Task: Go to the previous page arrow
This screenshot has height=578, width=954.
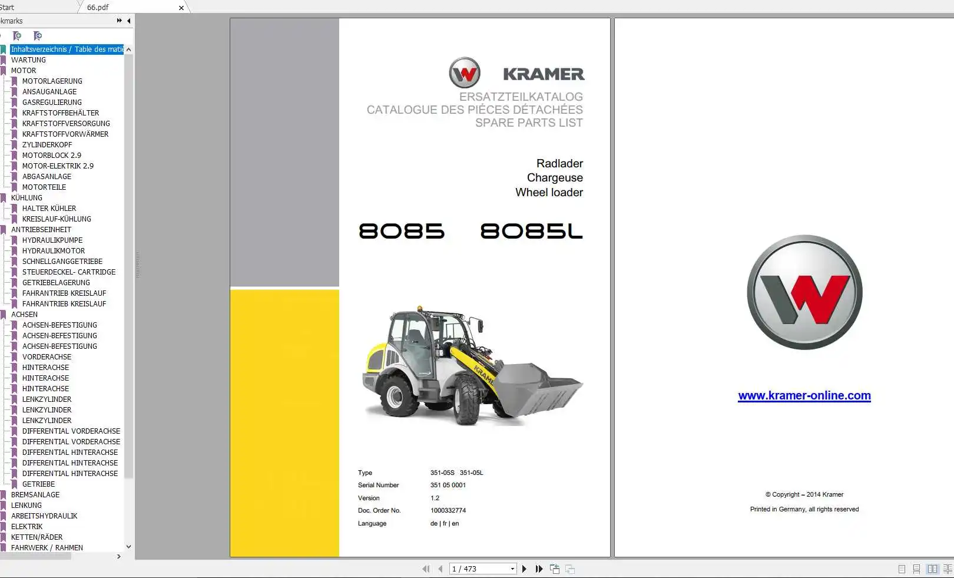Action: point(440,569)
